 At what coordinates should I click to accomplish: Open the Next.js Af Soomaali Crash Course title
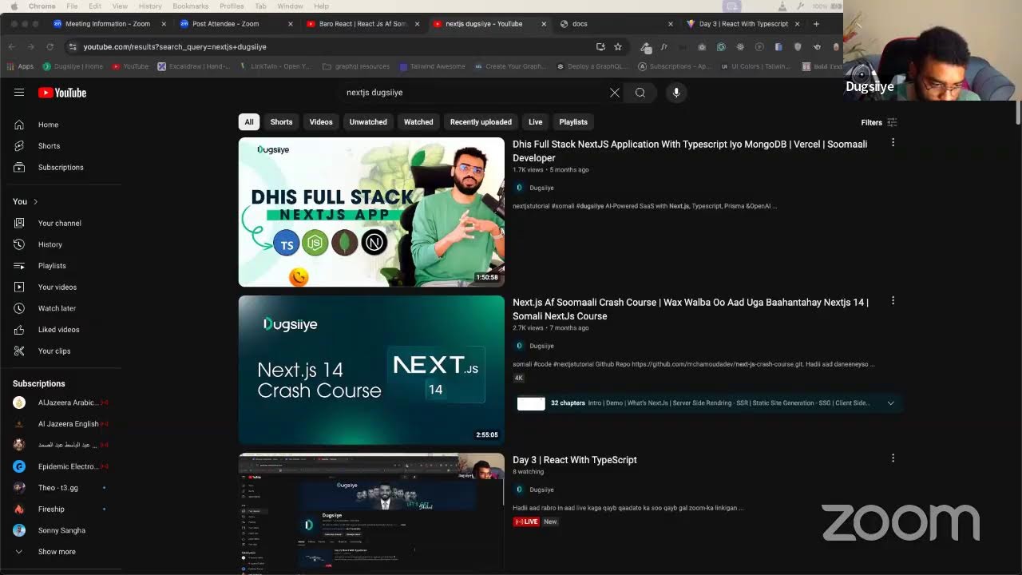click(x=691, y=309)
